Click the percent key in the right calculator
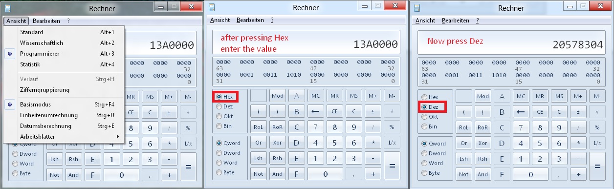This screenshot has height=189, width=614. [x=597, y=127]
